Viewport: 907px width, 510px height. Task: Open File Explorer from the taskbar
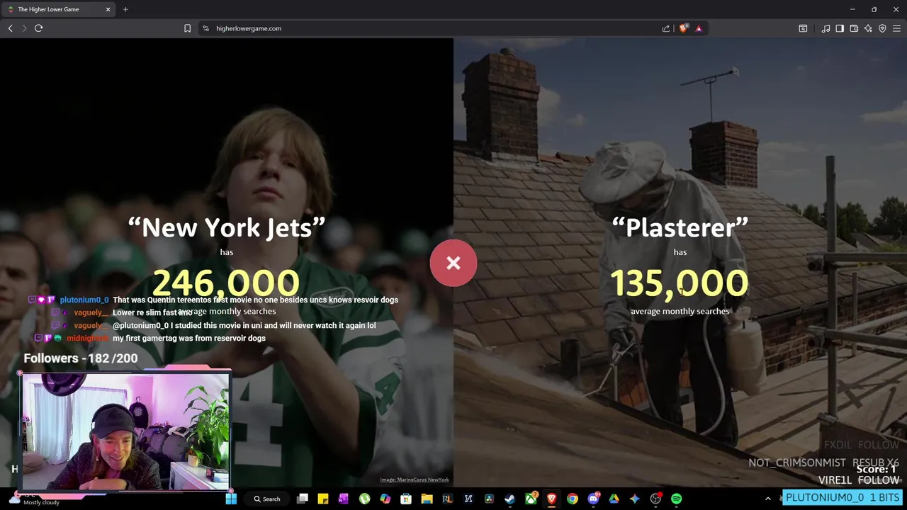pos(427,499)
